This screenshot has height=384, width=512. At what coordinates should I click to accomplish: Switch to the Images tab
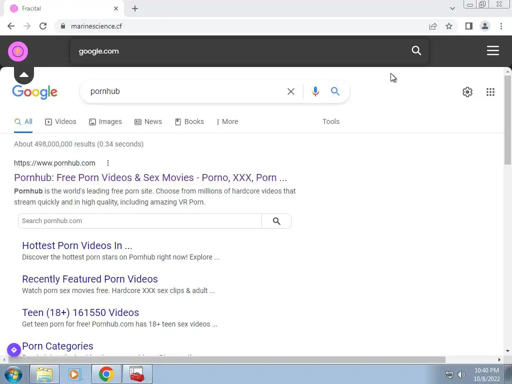105,122
